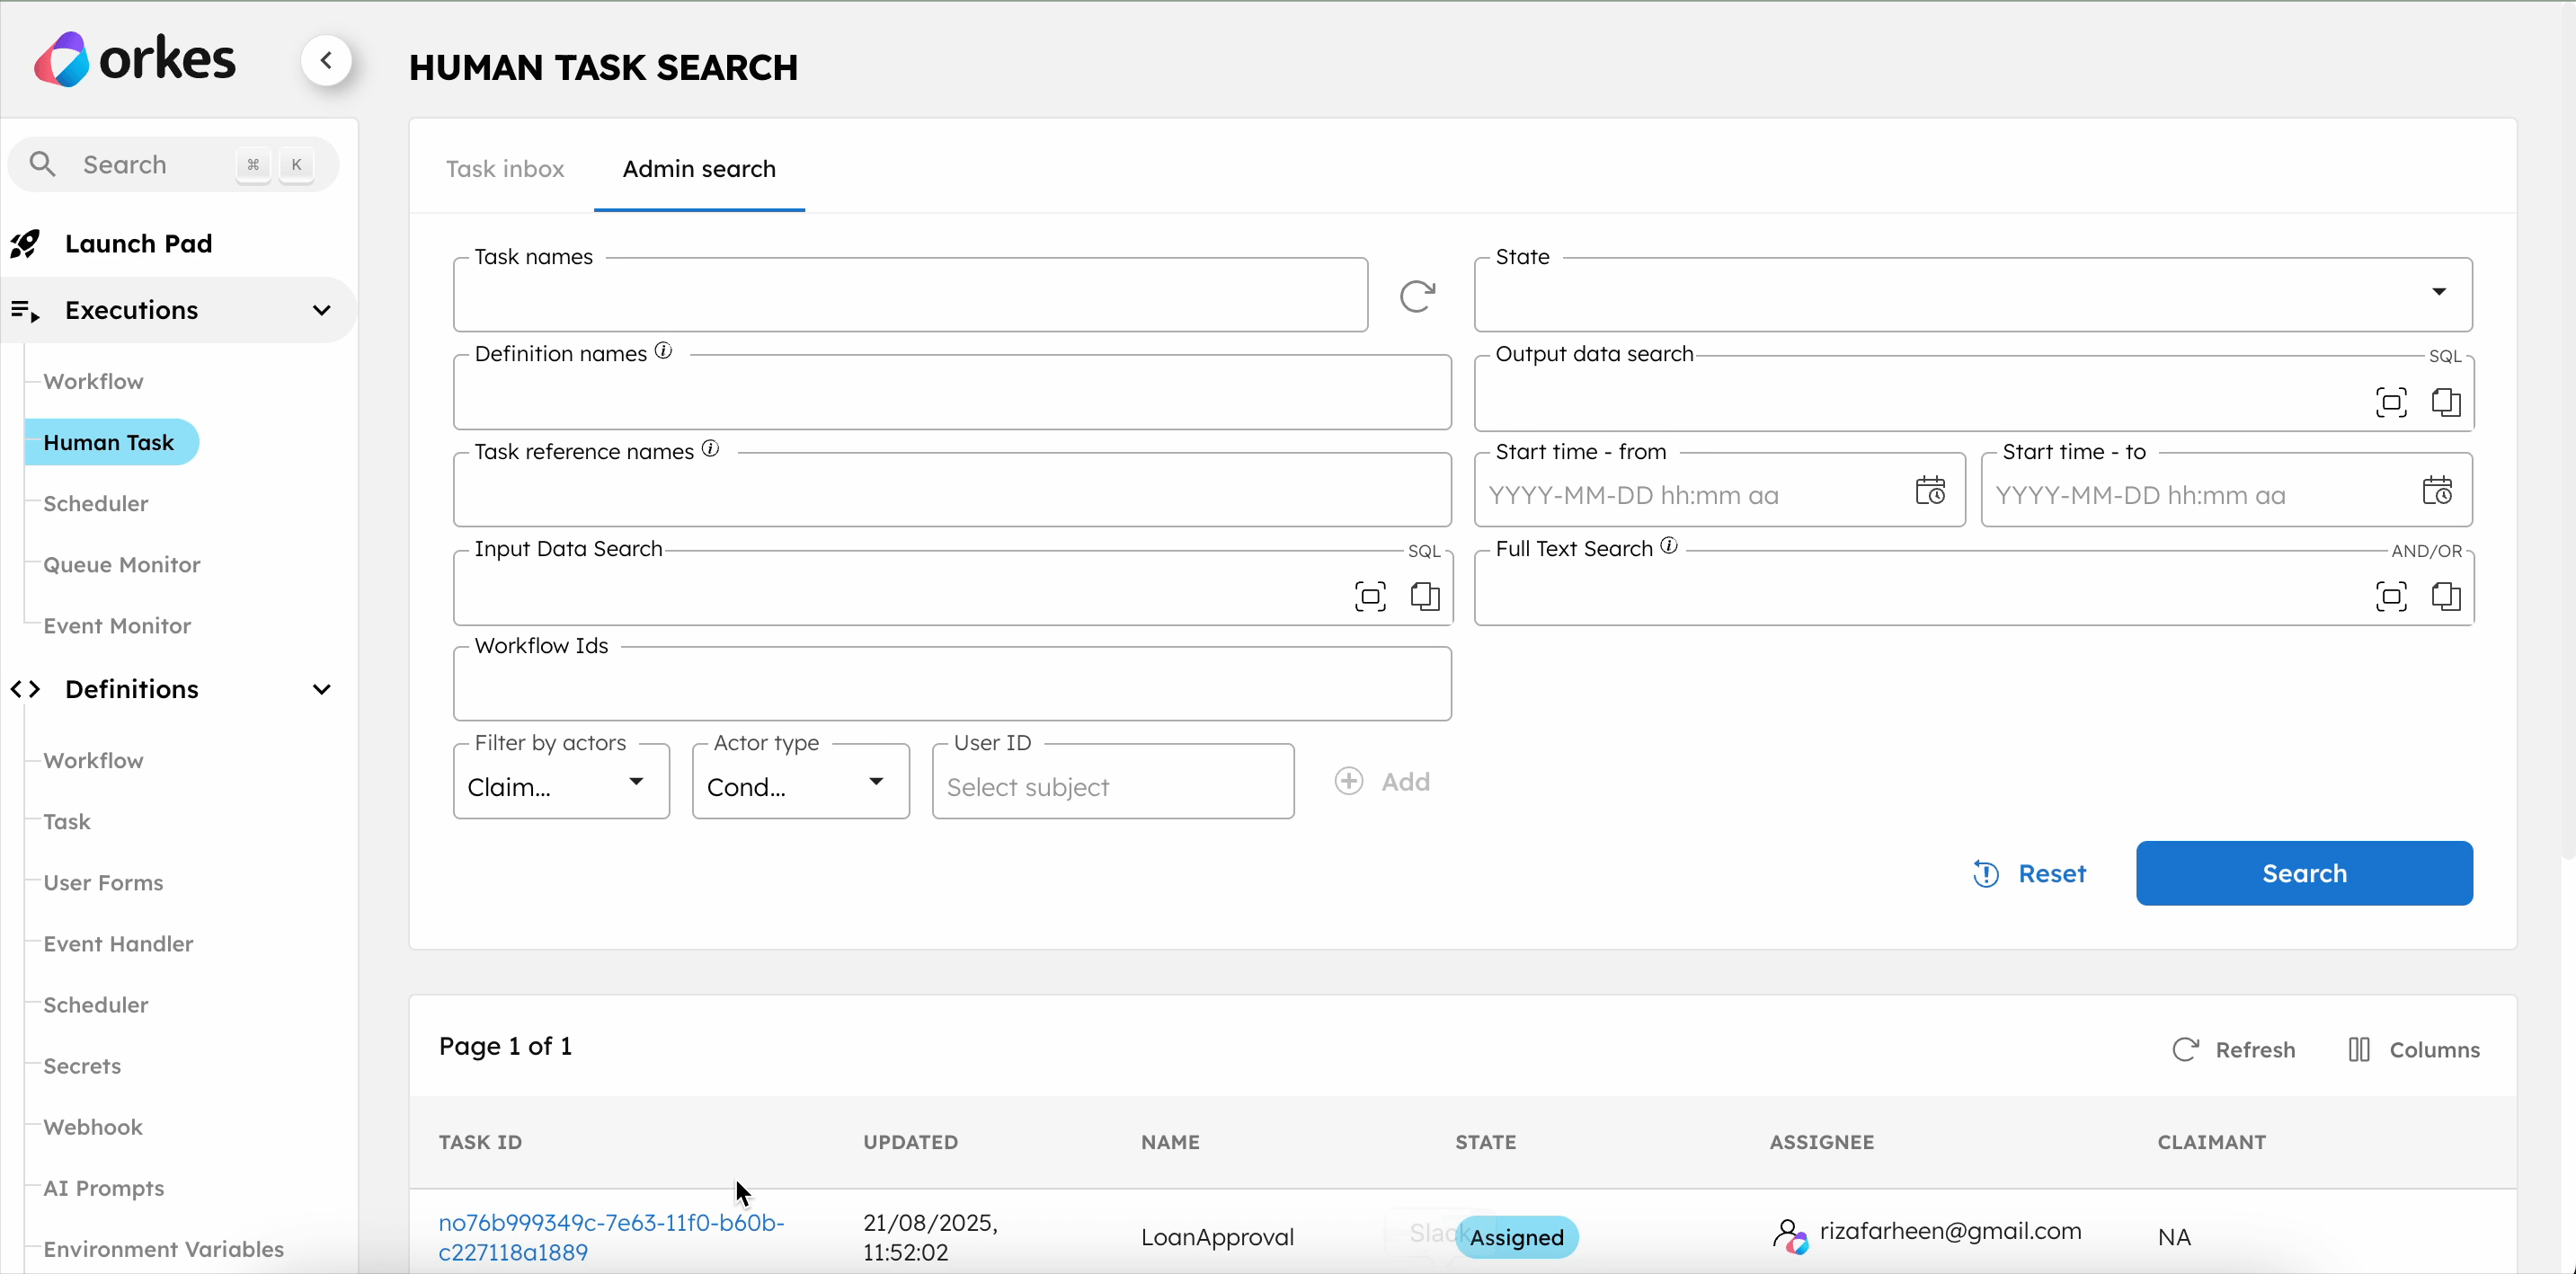Open the State dropdown
The image size is (2576, 1274).
tap(1972, 295)
